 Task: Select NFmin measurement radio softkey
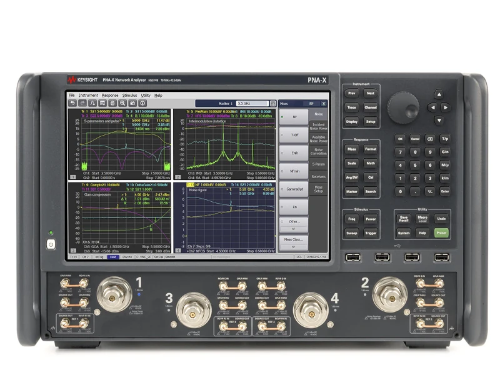coord(294,171)
